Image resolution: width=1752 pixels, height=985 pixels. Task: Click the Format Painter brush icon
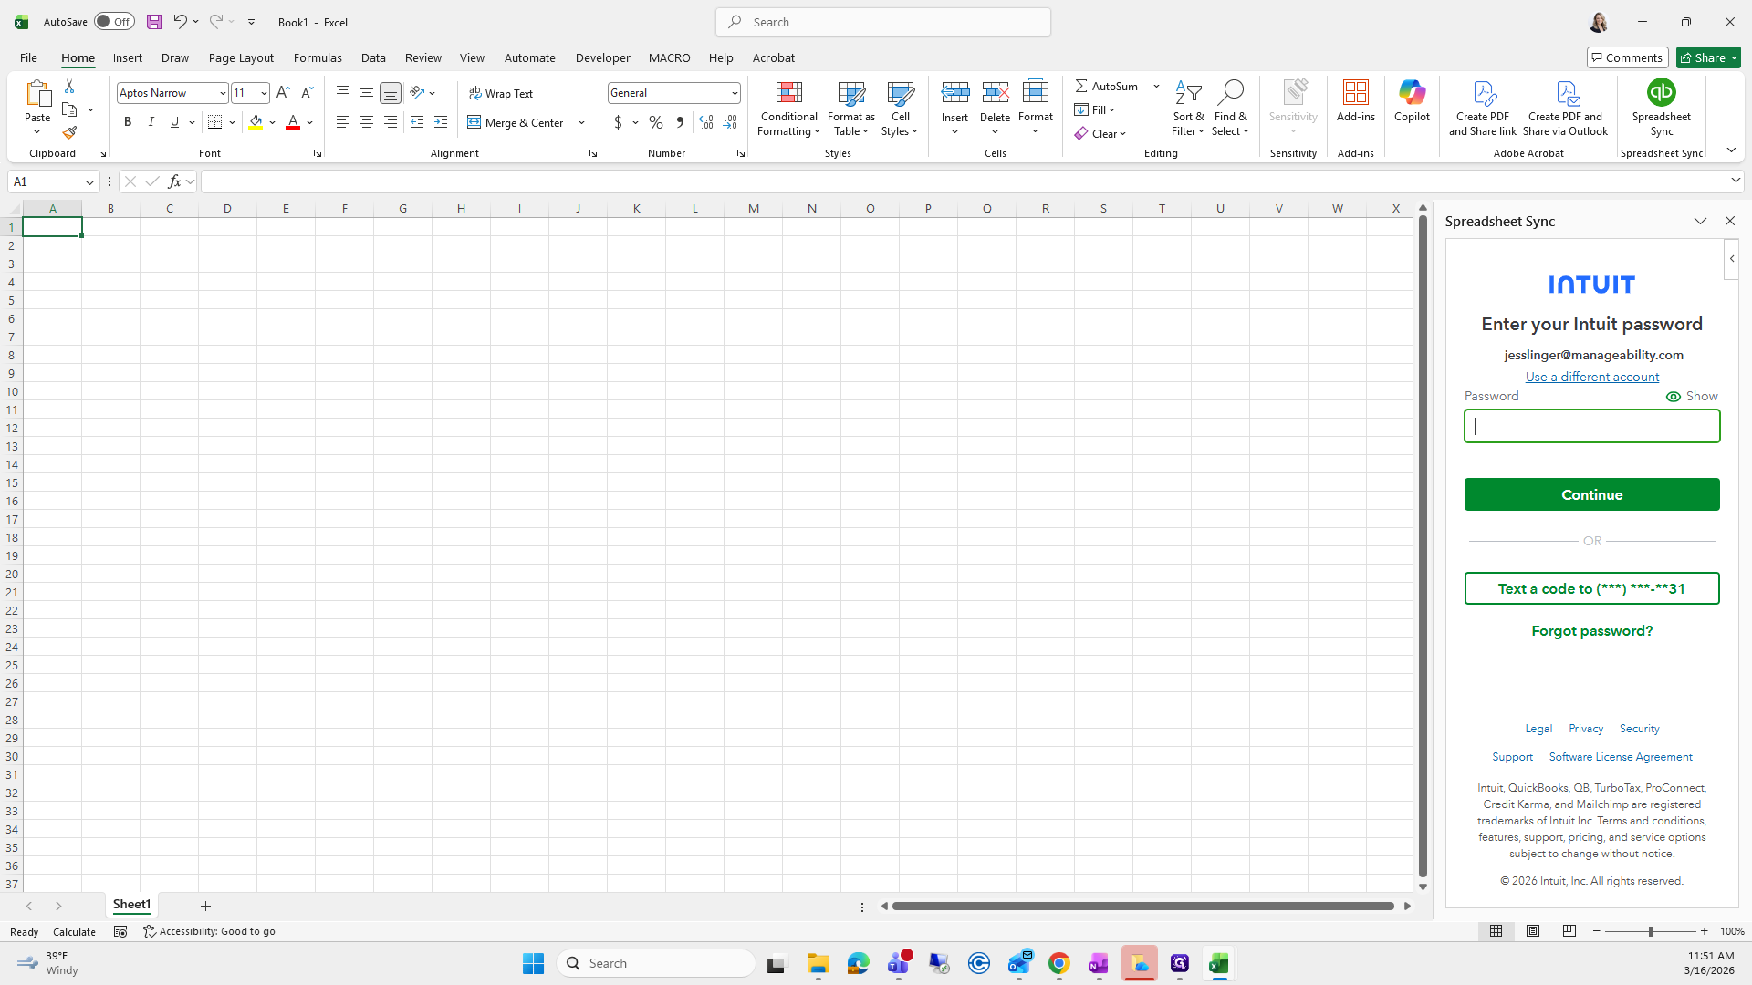pos(69,133)
